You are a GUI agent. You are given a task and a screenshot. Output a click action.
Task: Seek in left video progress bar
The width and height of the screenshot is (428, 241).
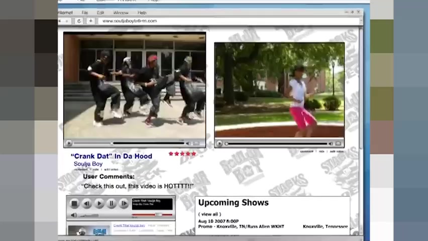click(x=129, y=143)
